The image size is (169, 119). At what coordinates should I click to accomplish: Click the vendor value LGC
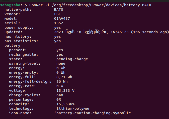click(x=57, y=14)
